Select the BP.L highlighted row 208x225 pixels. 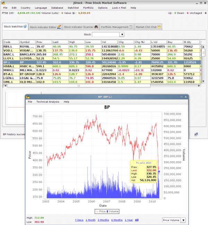point(102,62)
